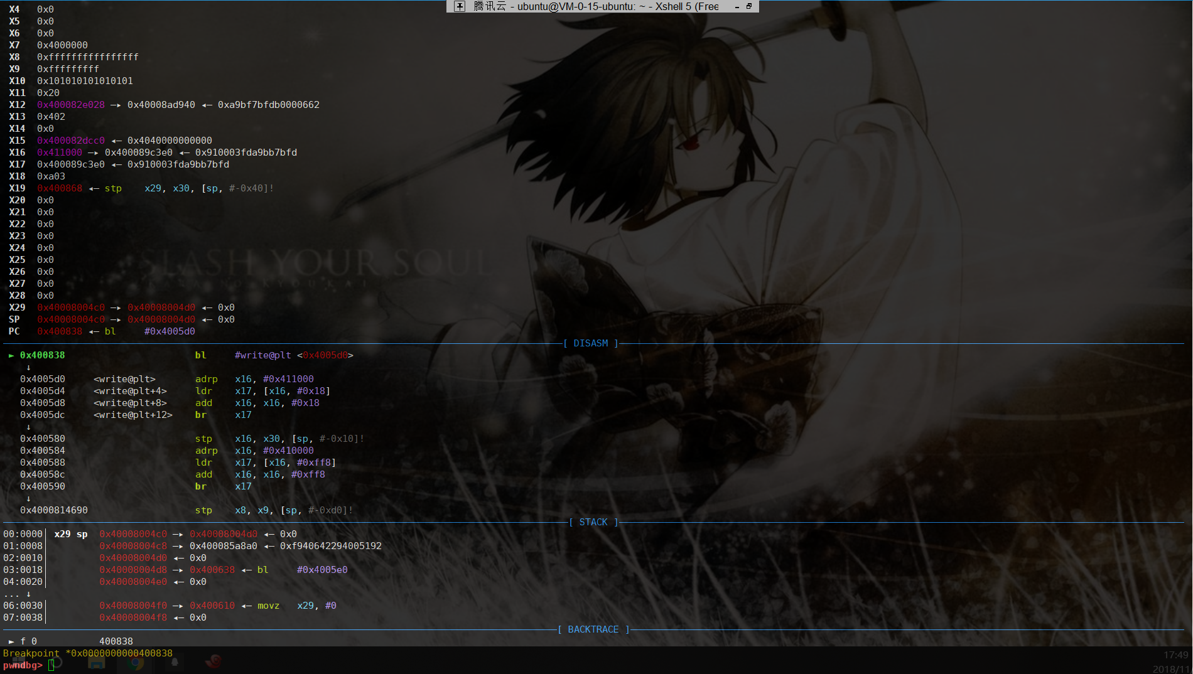The width and height of the screenshot is (1193, 674).
Task: Click X17 value 0x400089c3e0
Action: (71, 164)
